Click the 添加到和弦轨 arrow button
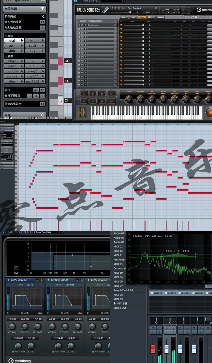This screenshot has width=212, height=363. [x=42, y=22]
